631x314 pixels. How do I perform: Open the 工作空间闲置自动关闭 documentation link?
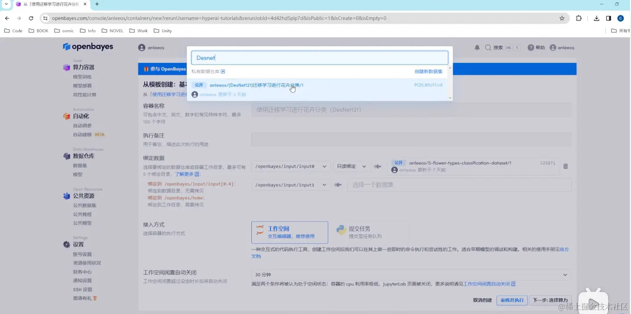pyautogui.click(x=489, y=284)
